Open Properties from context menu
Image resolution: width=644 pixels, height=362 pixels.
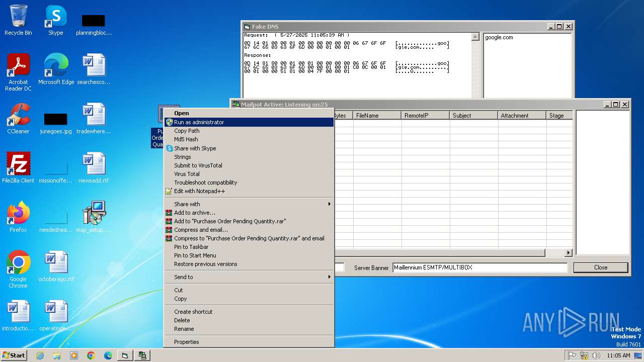[249, 342]
